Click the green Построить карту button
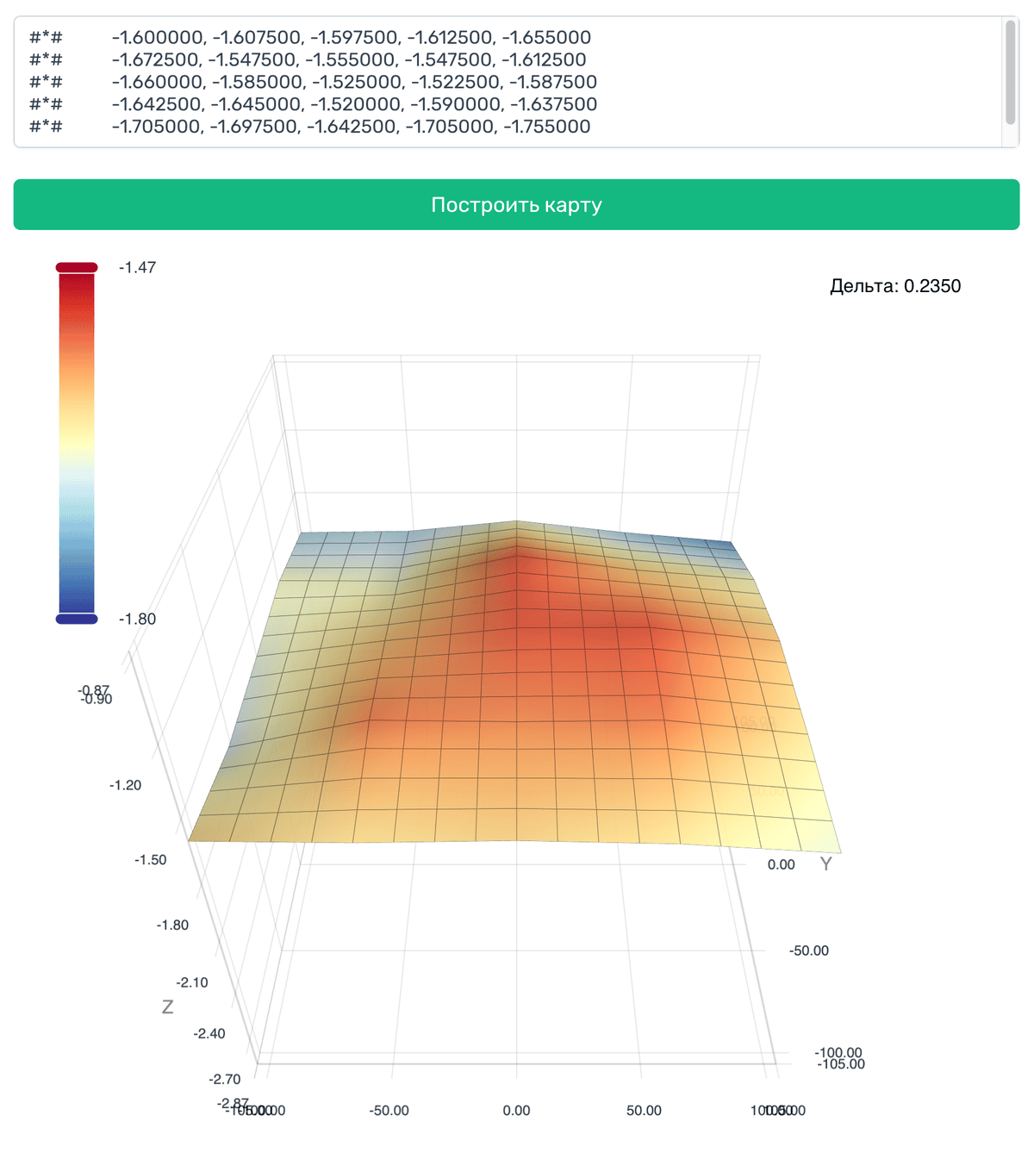1034x1159 pixels. 516,204
